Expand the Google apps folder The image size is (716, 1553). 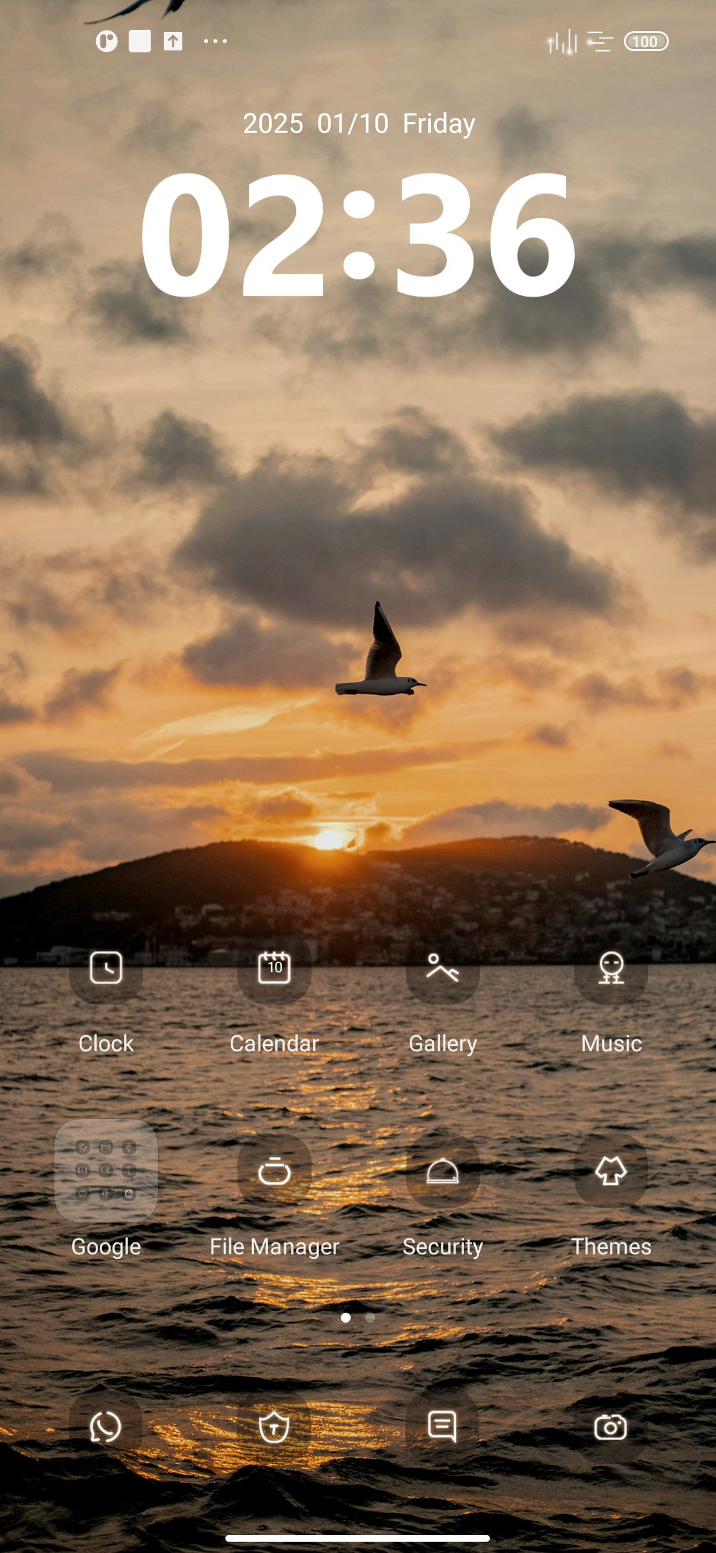[106, 1171]
